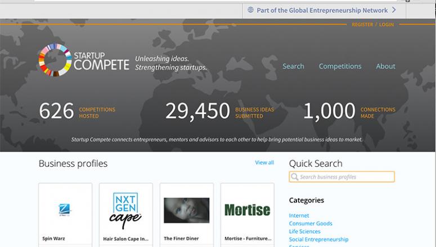
Task: Click the STARTUP COMPETE wordmark text
Action: point(101,61)
